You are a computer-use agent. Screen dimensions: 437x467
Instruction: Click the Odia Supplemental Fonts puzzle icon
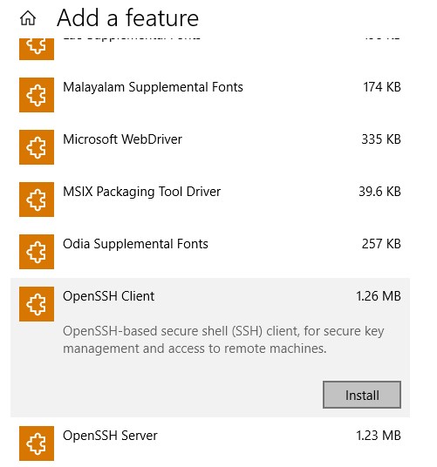point(37,252)
